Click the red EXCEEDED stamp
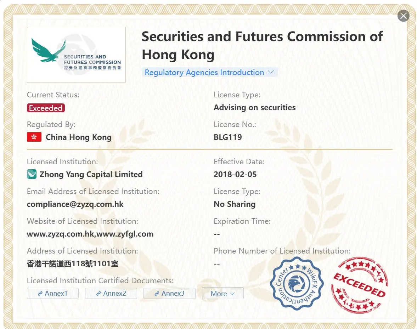The image size is (417, 329). pos(360,285)
